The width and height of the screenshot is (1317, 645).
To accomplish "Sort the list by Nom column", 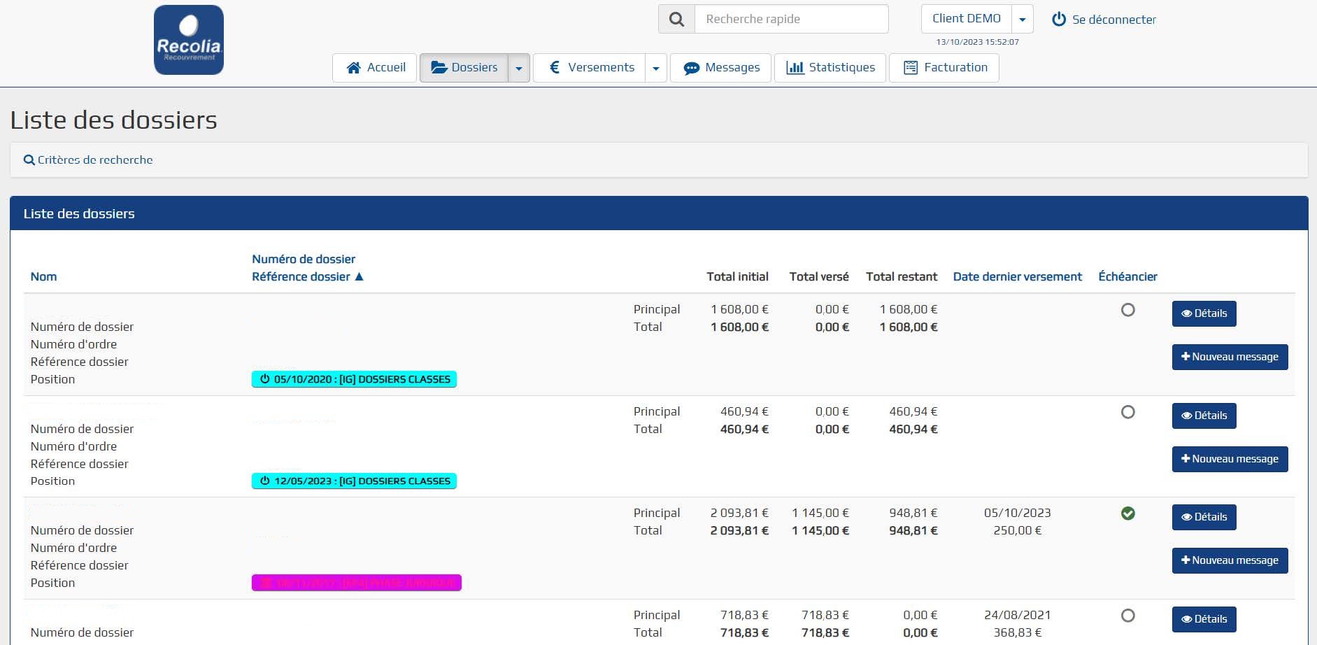I will (x=43, y=277).
